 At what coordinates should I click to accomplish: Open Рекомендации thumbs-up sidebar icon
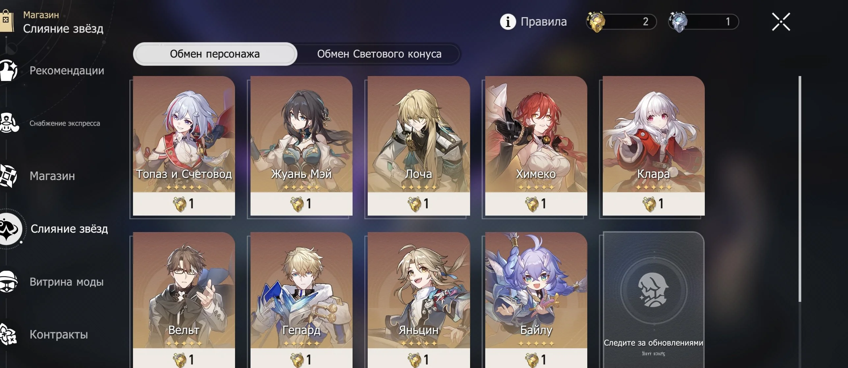coord(8,70)
